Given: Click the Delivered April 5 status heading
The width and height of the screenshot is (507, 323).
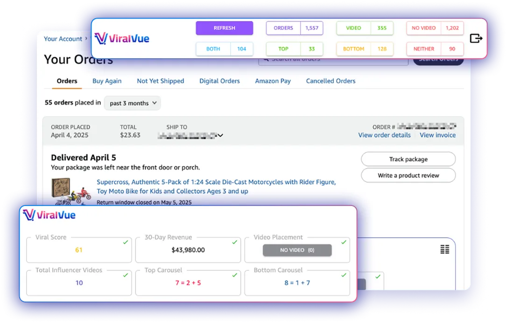Looking at the screenshot, I should [84, 158].
